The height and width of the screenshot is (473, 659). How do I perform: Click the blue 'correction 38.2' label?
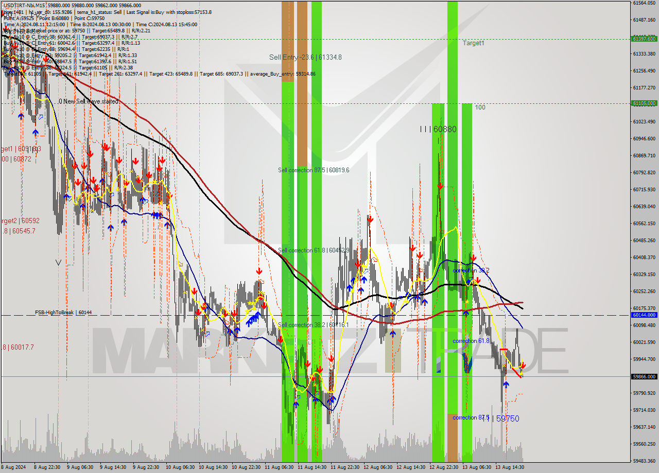(x=471, y=270)
